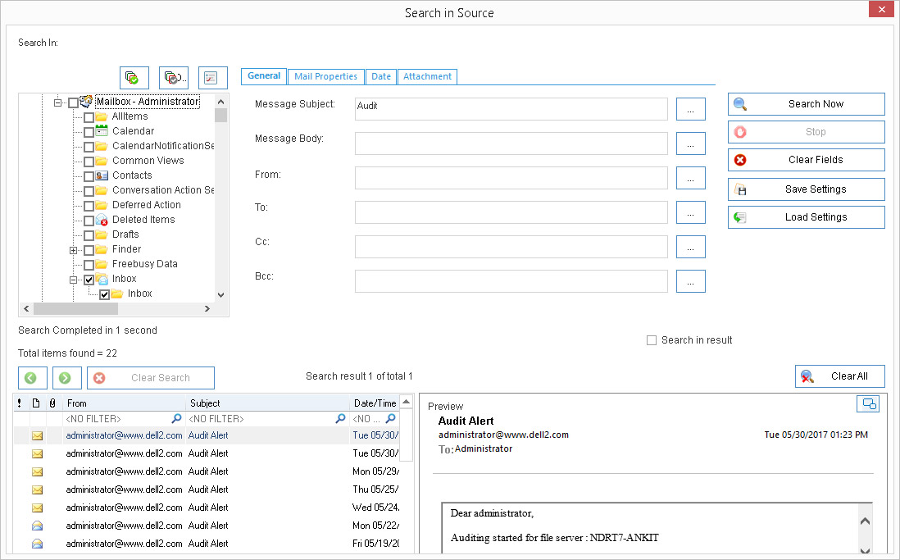Click the Load Settings button
Screen dimensions: 900x560
pyautogui.click(x=807, y=217)
